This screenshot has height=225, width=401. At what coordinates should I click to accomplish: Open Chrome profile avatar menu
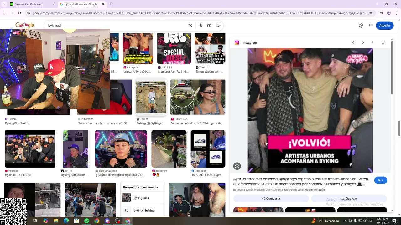(389, 13)
